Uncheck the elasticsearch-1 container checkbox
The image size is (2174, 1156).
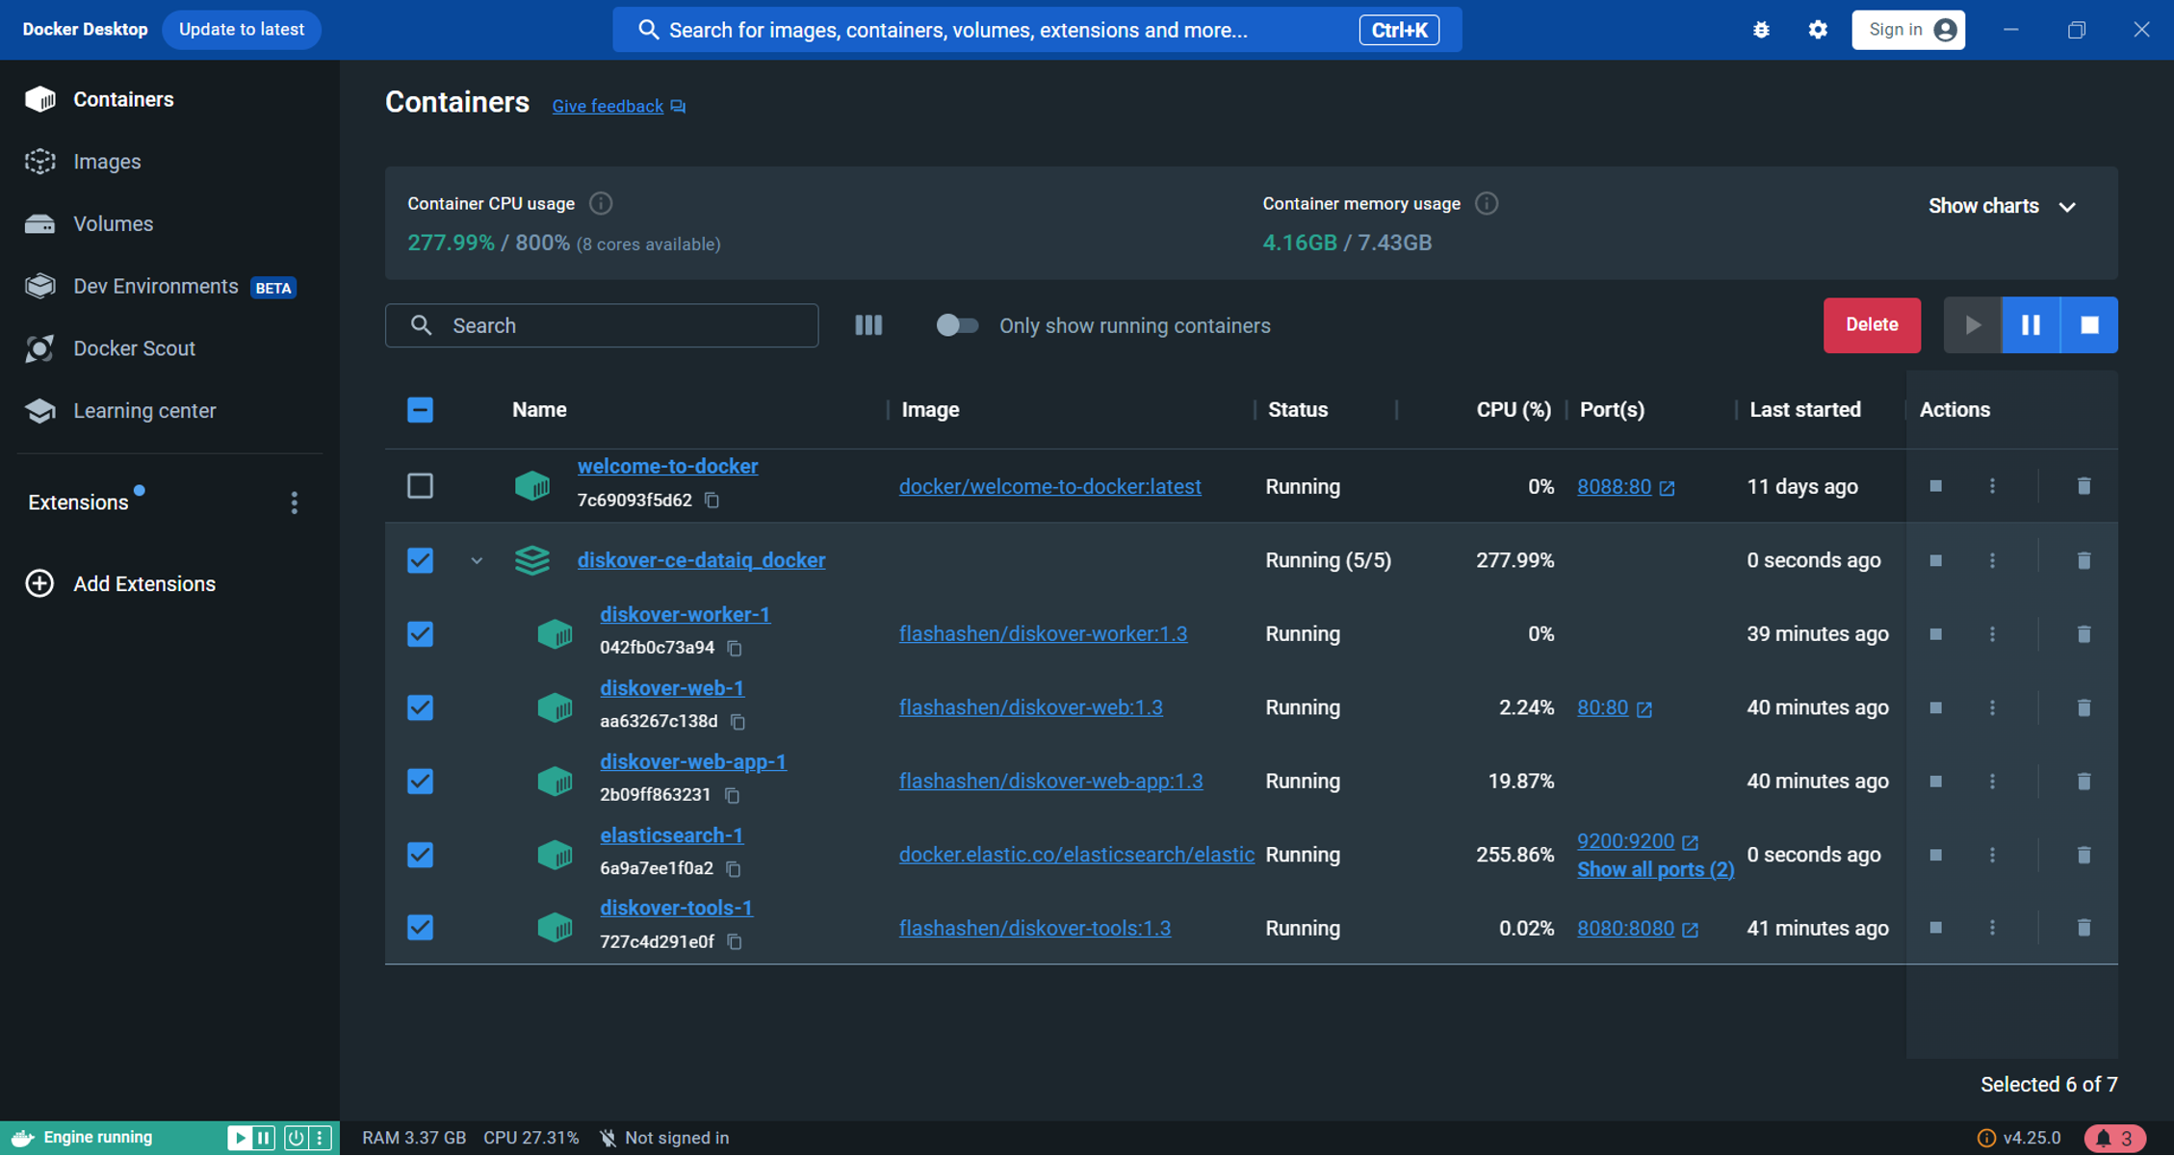420,854
